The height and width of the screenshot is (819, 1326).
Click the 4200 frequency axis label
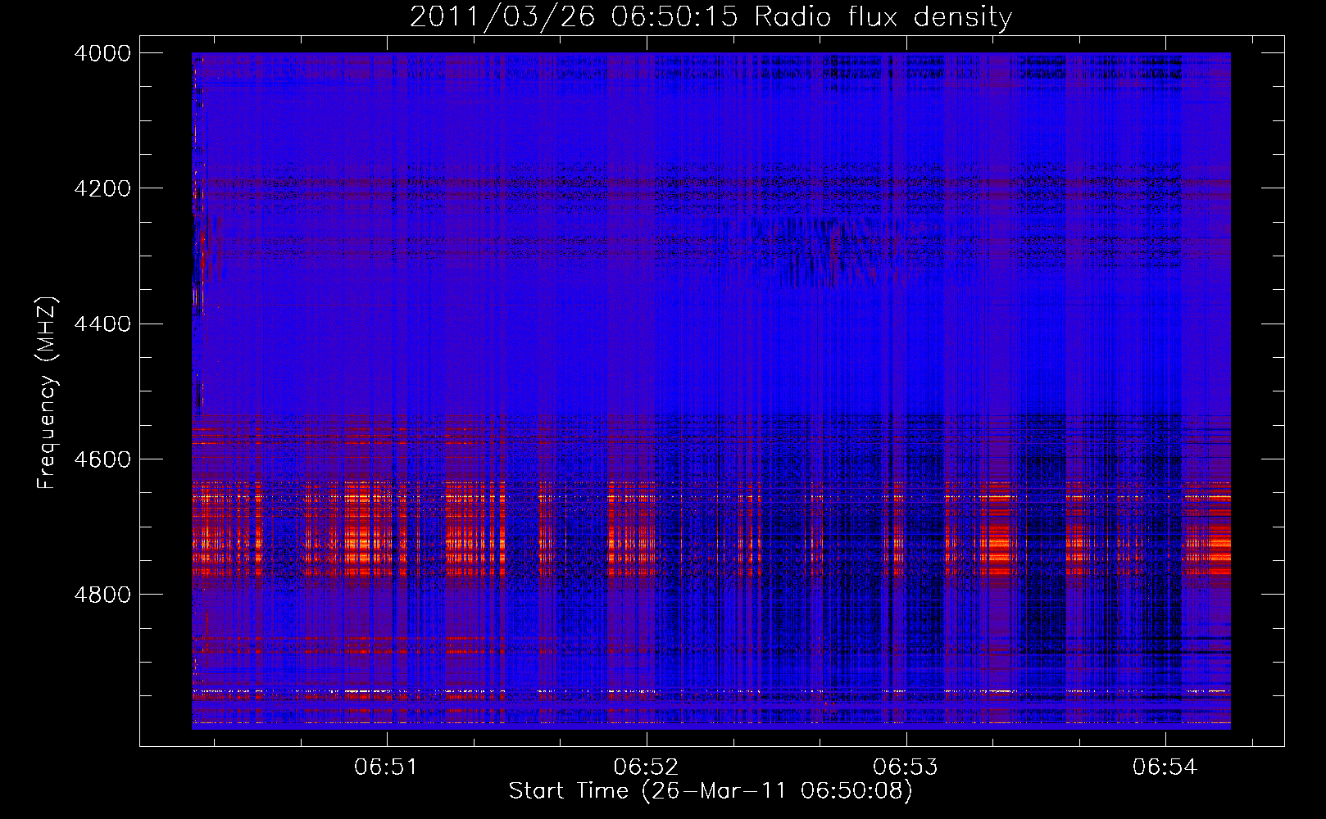102,188
